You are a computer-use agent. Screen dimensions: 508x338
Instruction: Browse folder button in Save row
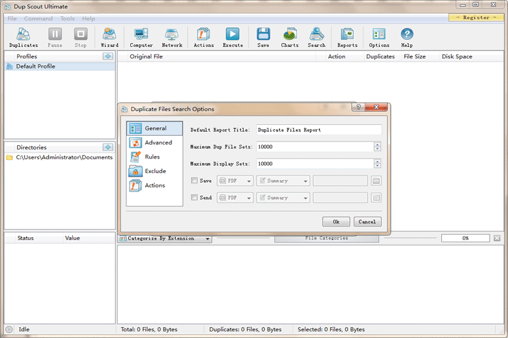pyautogui.click(x=376, y=181)
